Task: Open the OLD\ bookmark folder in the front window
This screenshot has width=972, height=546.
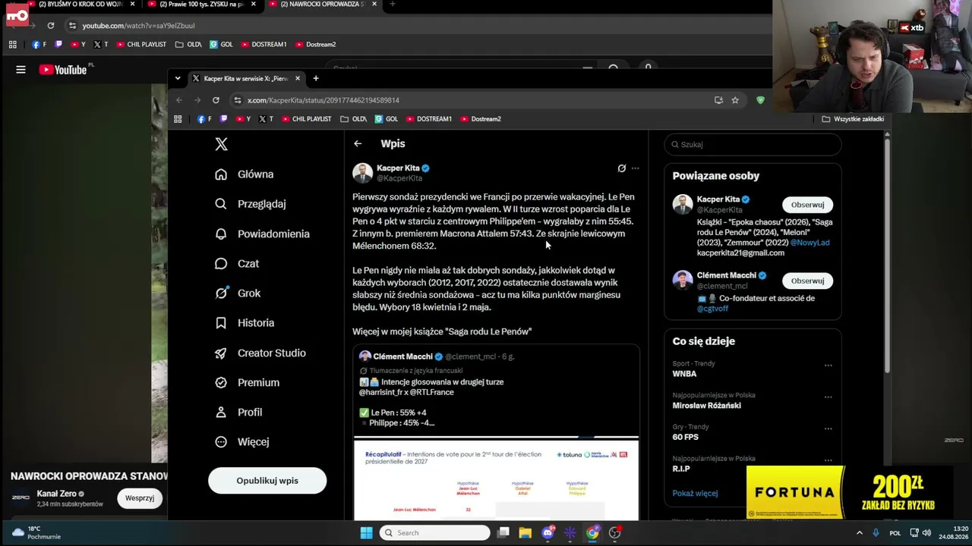Action: [x=354, y=119]
